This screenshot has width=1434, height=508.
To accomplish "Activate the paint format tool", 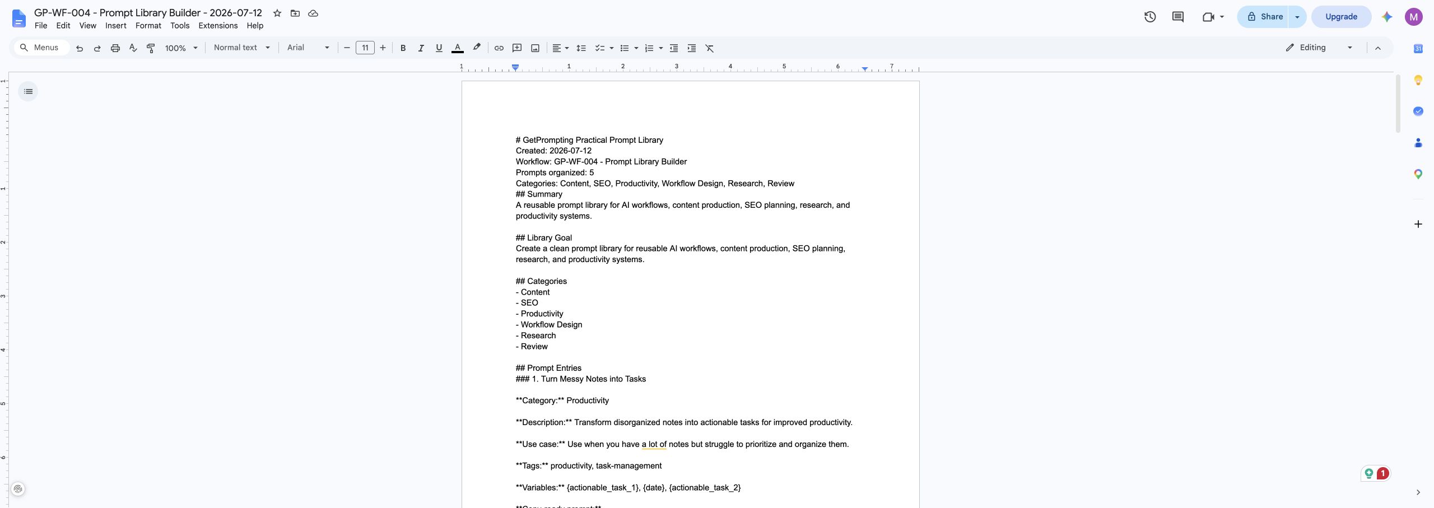I will [x=151, y=48].
